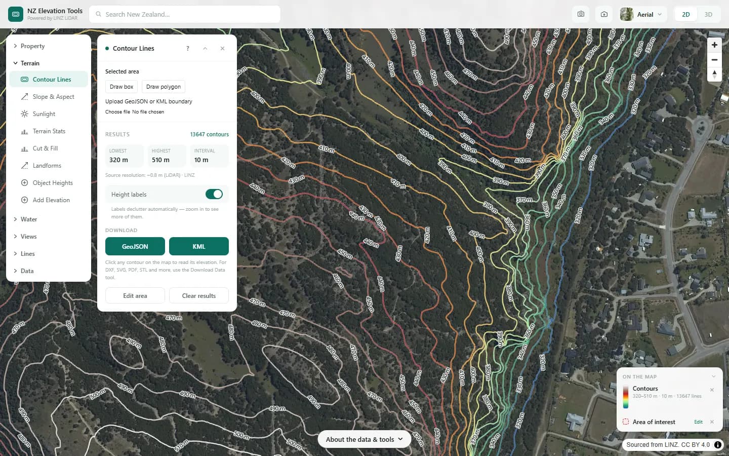
Task: Click Choose file for boundary upload
Action: [x=117, y=112]
